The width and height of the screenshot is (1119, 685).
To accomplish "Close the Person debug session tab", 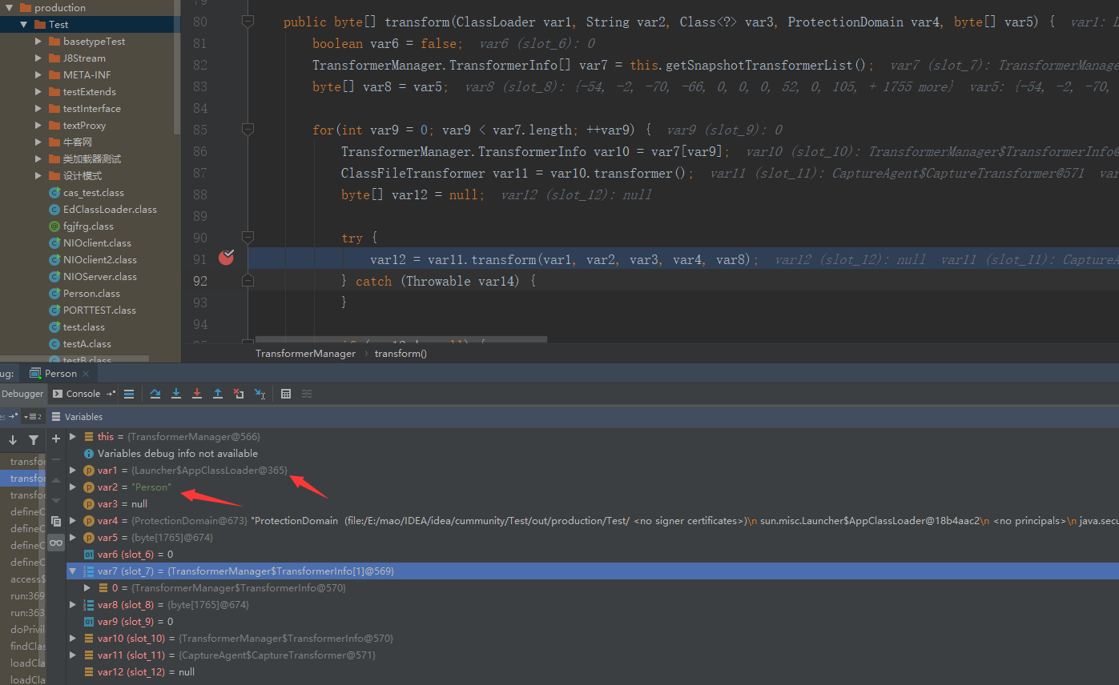I will click(x=87, y=374).
